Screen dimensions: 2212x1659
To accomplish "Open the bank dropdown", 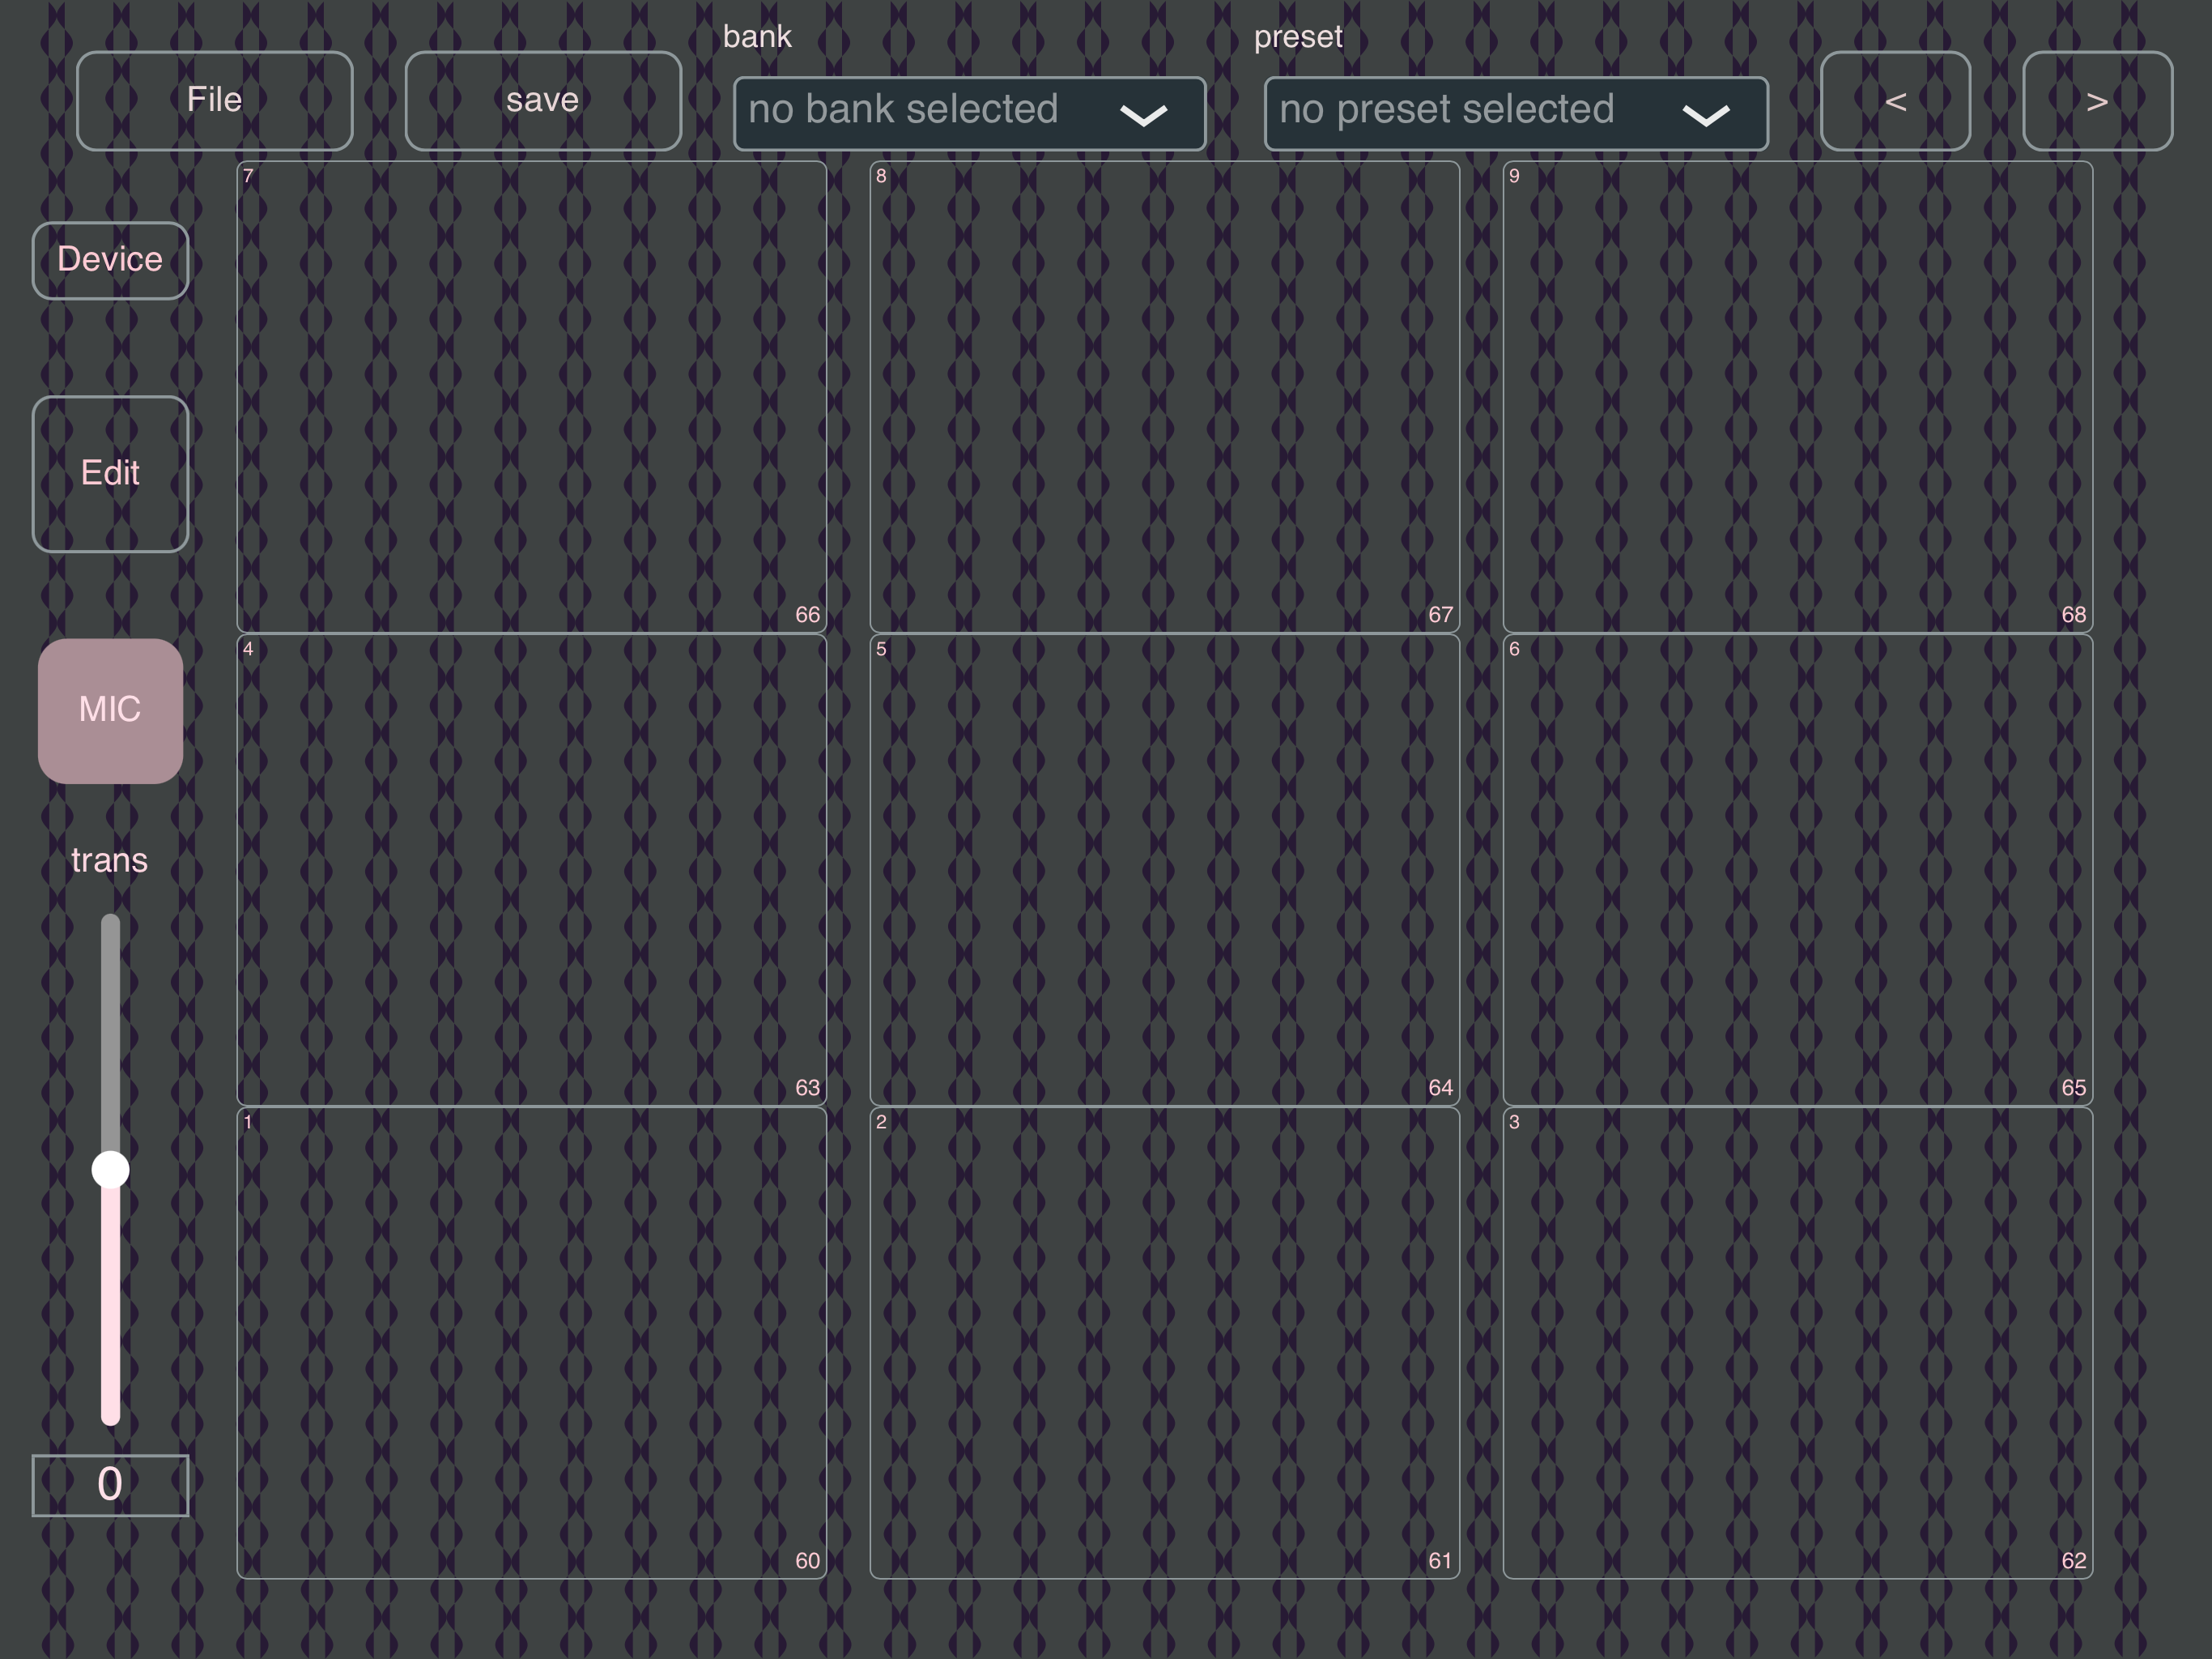I will click(x=969, y=113).
